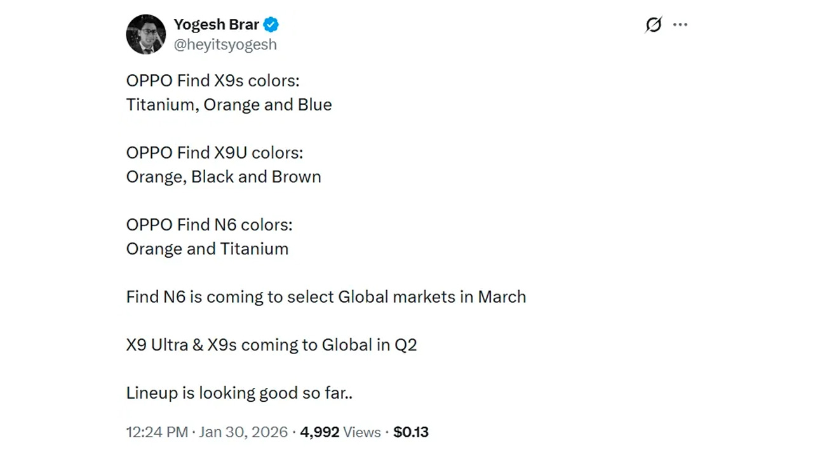The image size is (813, 457).
Task: Click the Jan 30, 2026 date
Action: (243, 432)
